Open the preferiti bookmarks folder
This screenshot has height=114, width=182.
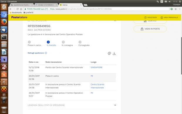point(28,12)
